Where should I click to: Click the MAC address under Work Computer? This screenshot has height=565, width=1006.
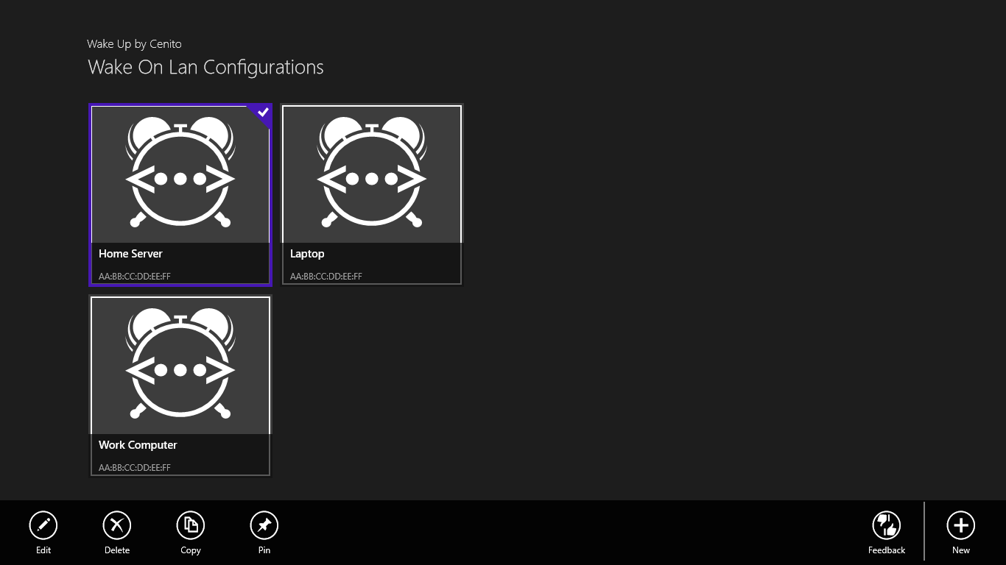pyautogui.click(x=135, y=468)
